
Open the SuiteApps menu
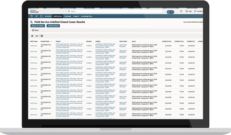tap(68, 16)
